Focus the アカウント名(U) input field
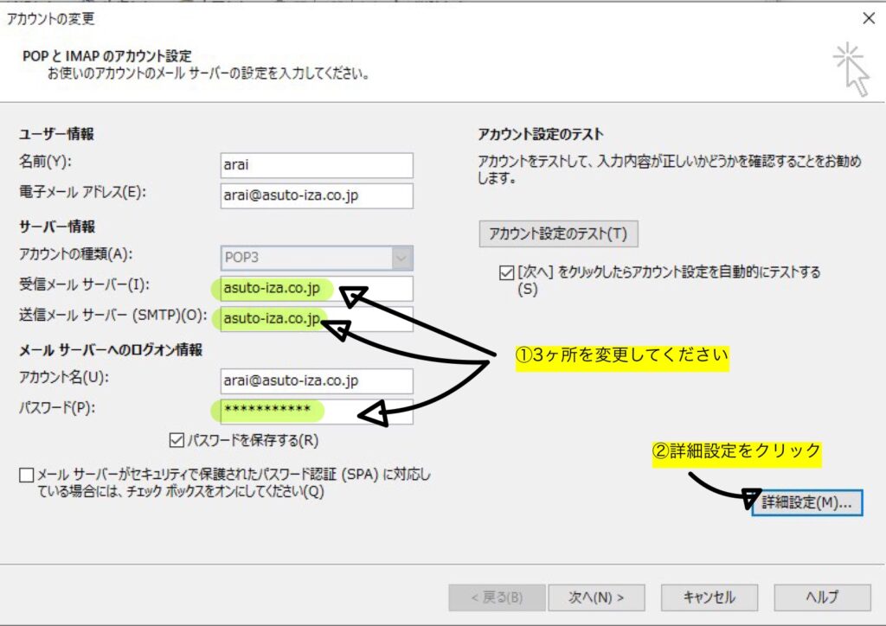 point(317,381)
